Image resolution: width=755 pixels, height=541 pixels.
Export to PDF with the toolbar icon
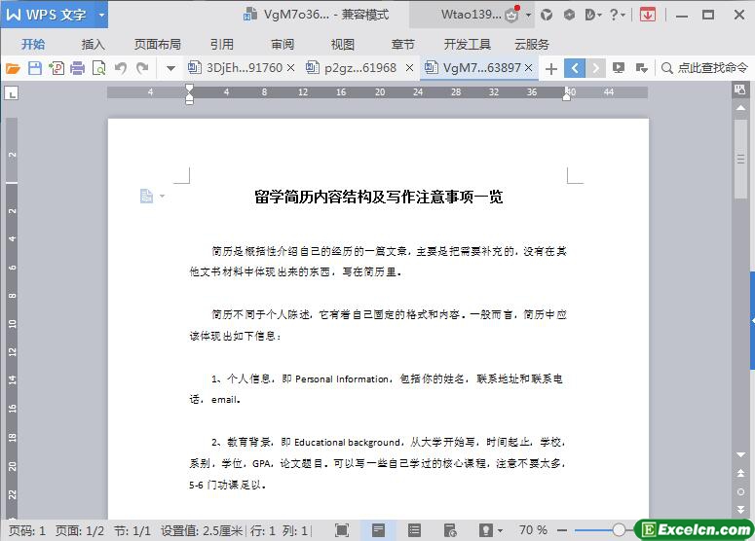57,68
